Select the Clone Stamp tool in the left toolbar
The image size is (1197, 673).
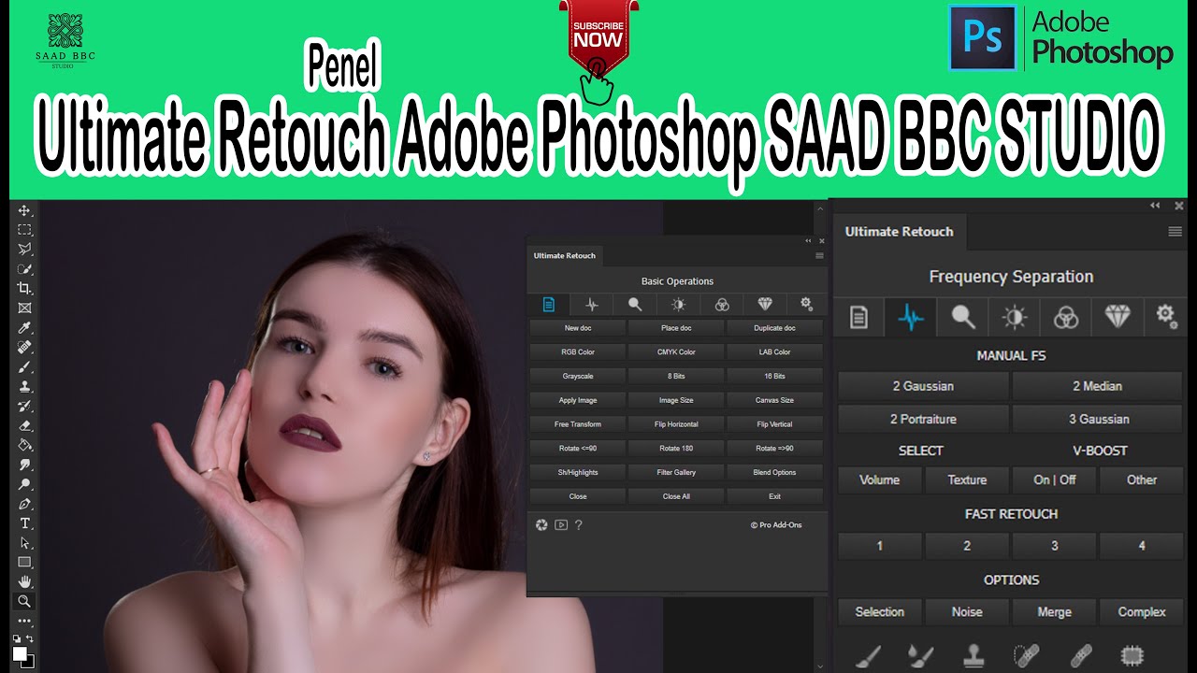(x=25, y=386)
